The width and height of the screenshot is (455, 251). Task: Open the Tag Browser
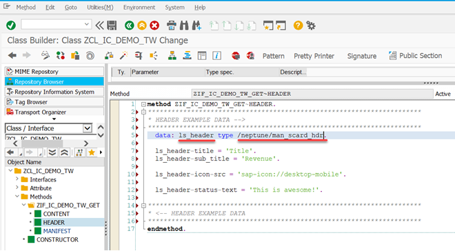54,102
